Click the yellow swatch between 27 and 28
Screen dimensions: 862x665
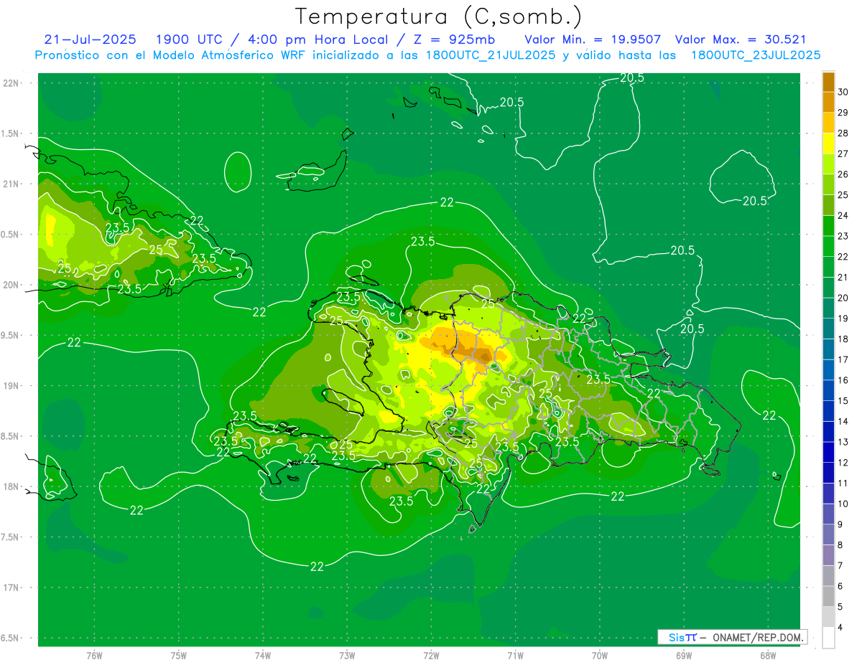pyautogui.click(x=828, y=143)
